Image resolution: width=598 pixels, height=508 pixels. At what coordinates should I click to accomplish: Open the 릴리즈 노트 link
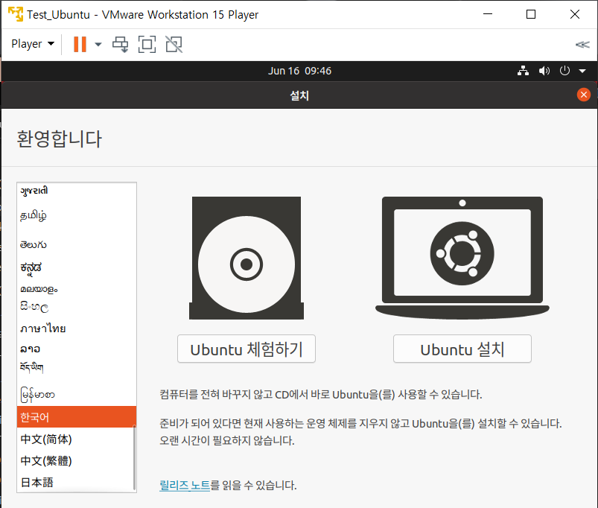(185, 485)
